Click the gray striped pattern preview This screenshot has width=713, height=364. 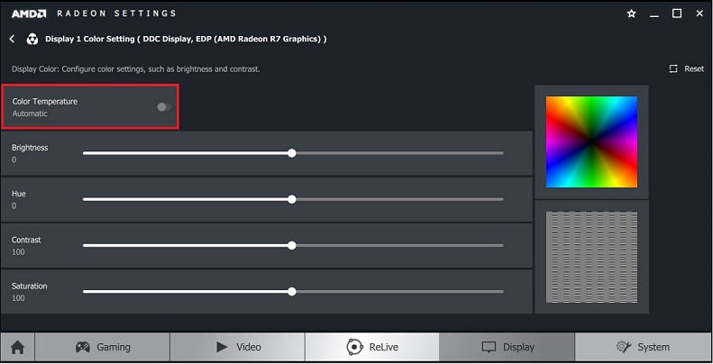[591, 257]
